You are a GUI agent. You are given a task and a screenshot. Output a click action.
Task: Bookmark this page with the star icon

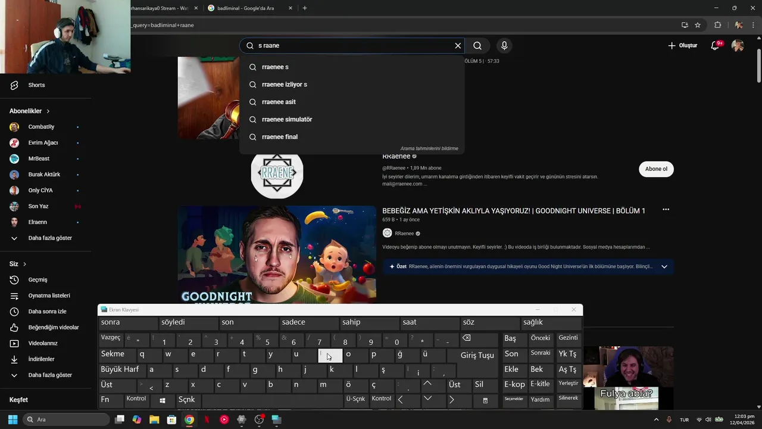(x=698, y=25)
